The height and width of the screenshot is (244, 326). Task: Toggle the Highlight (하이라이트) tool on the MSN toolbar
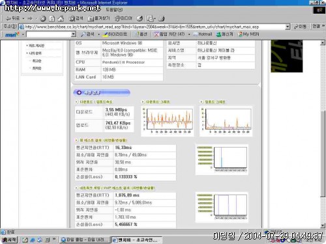(x=115, y=34)
